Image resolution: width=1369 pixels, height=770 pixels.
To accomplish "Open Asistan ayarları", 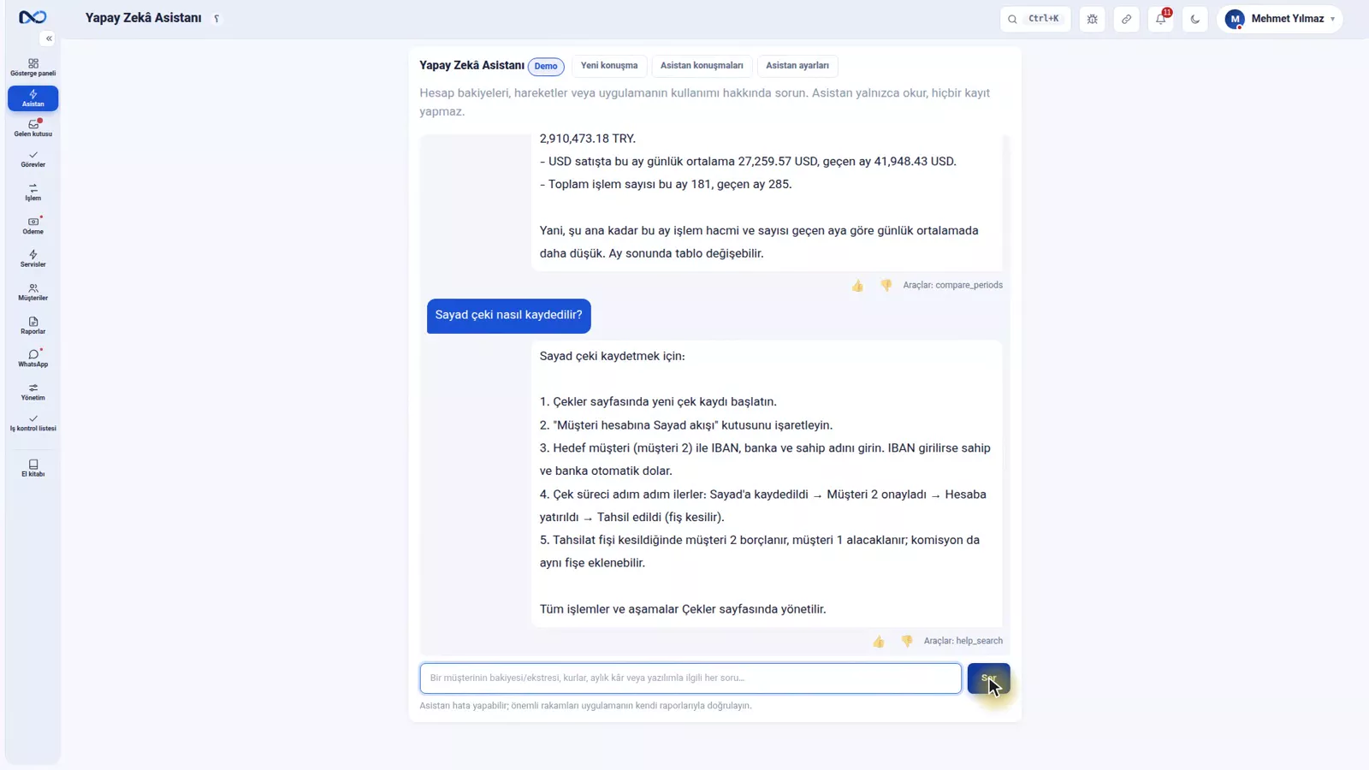I will point(797,66).
